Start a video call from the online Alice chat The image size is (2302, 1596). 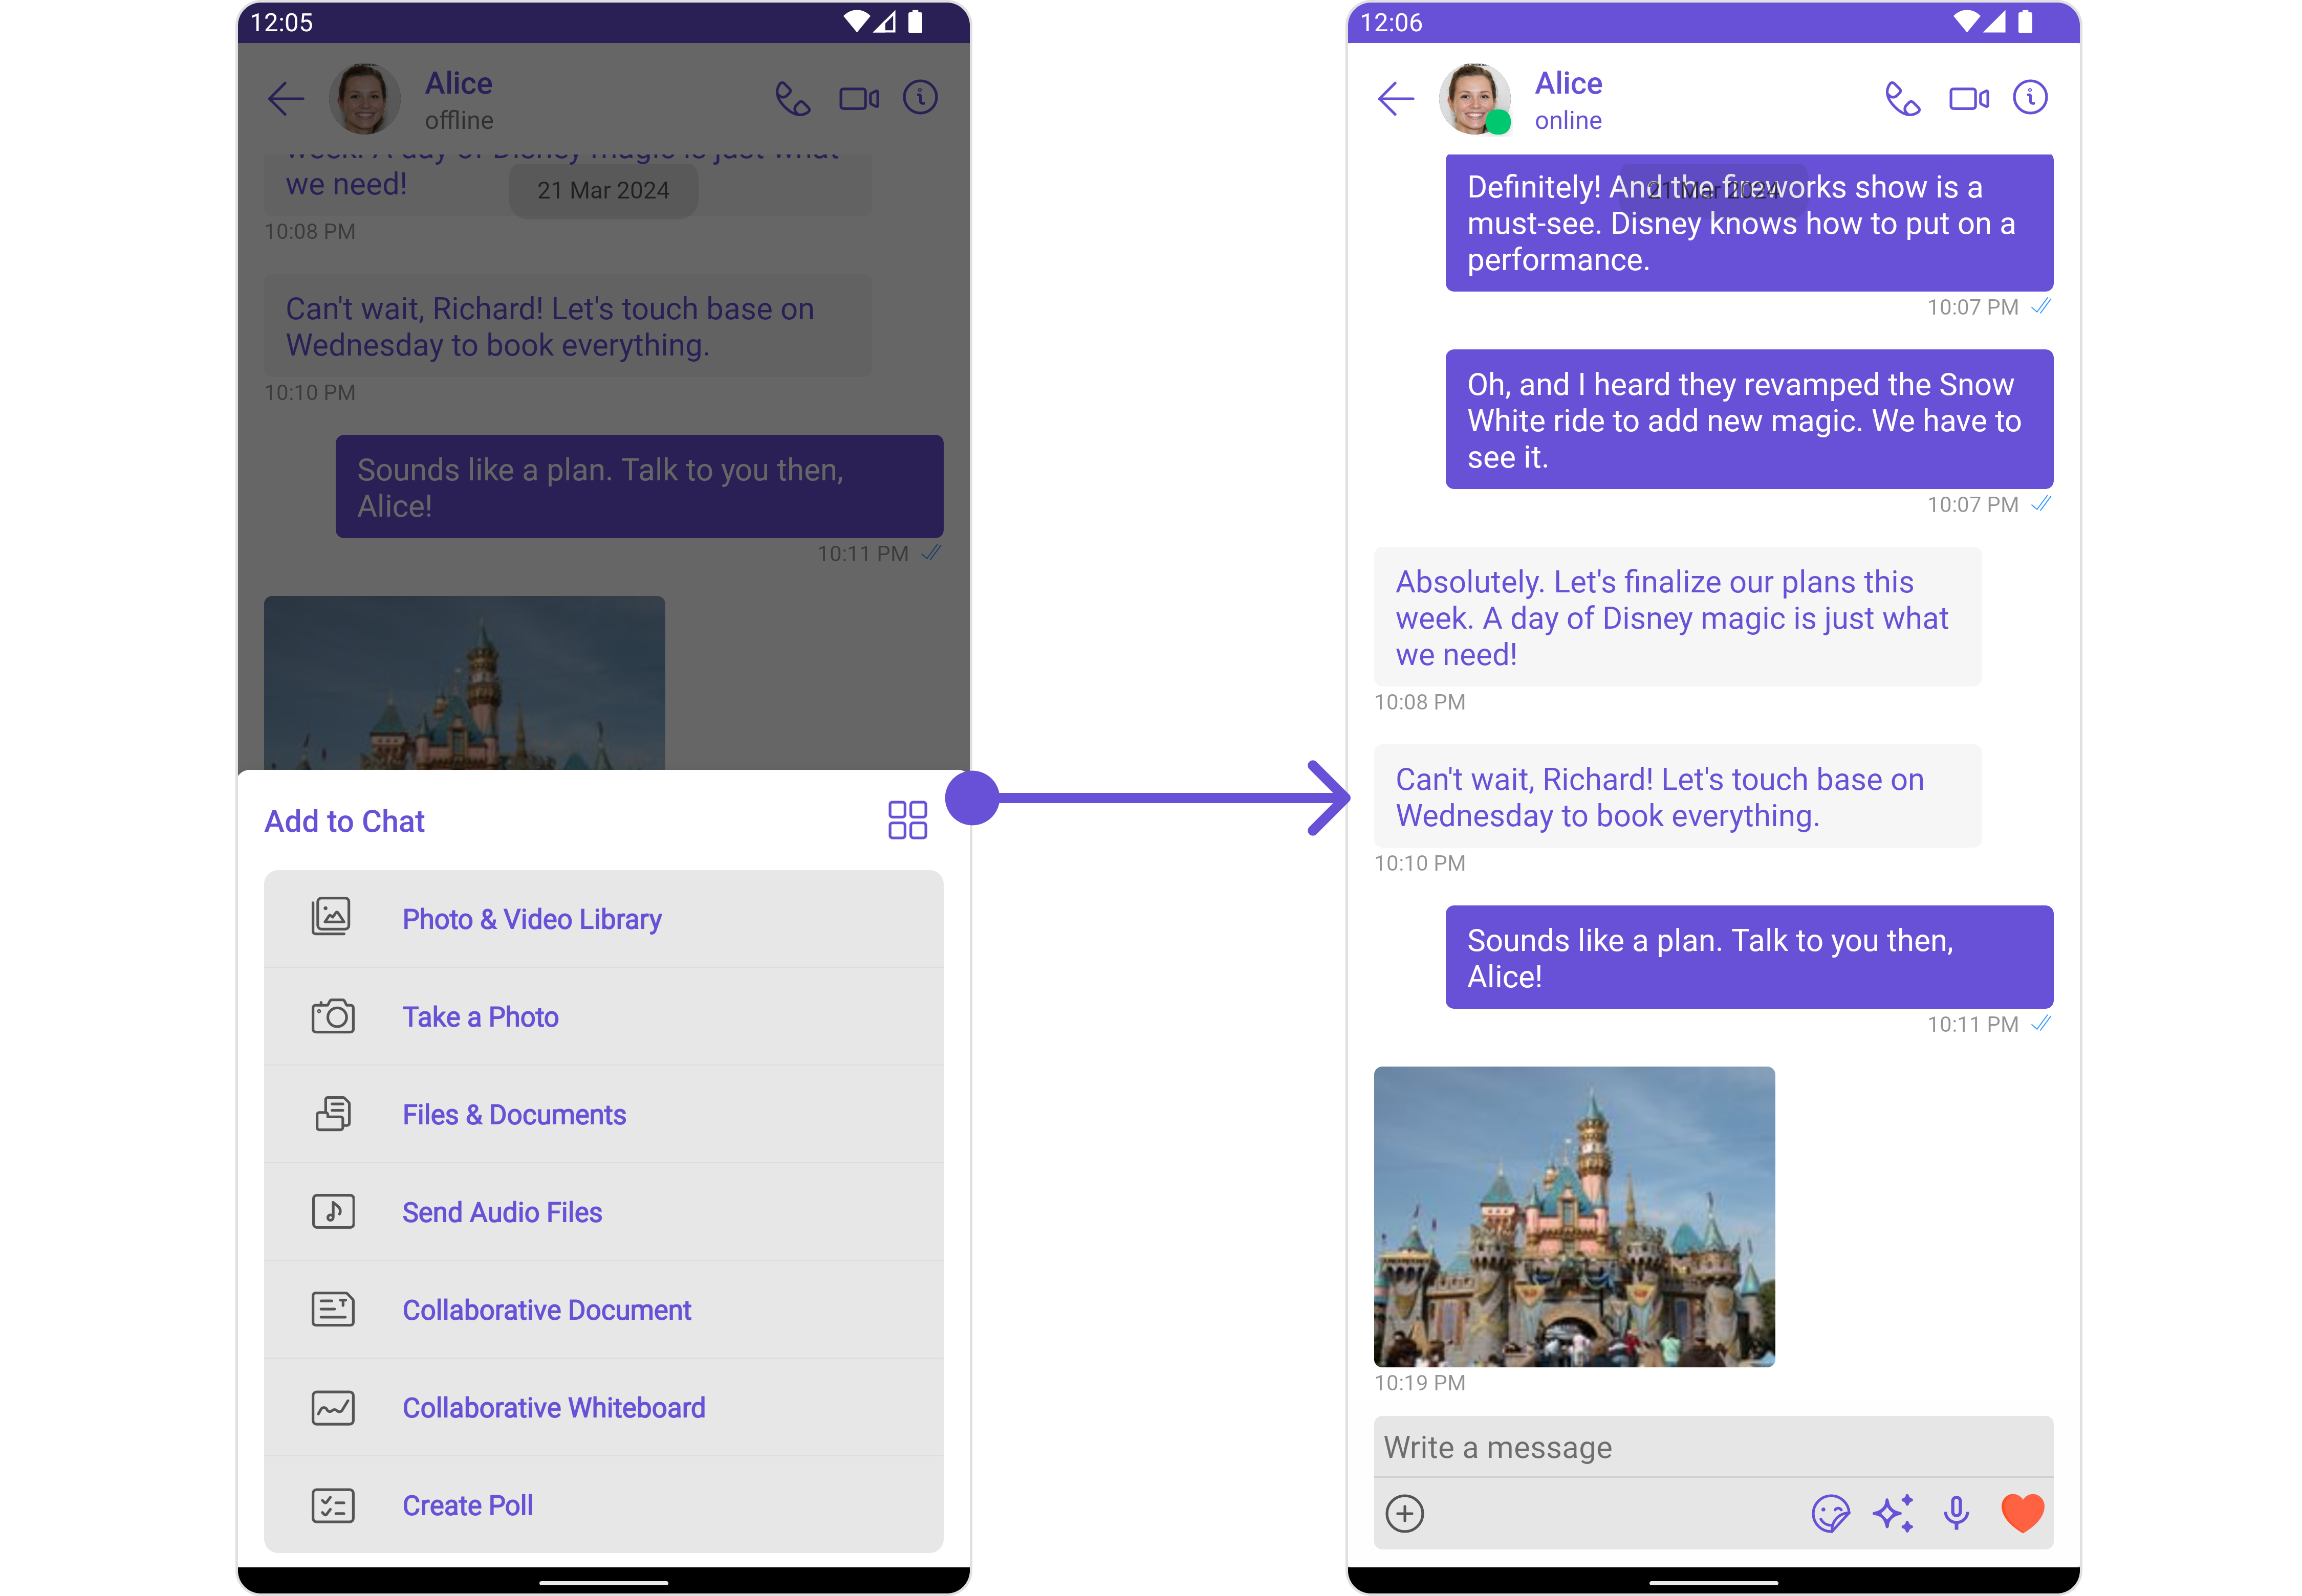(1968, 99)
